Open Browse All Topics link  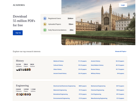coord(121,51)
